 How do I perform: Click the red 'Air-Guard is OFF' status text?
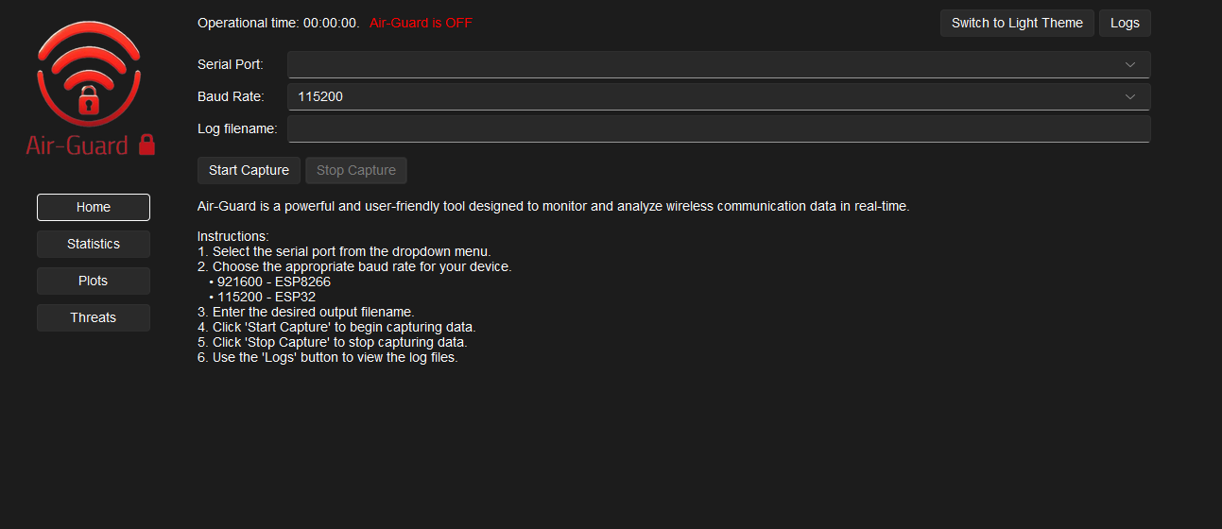coord(421,23)
